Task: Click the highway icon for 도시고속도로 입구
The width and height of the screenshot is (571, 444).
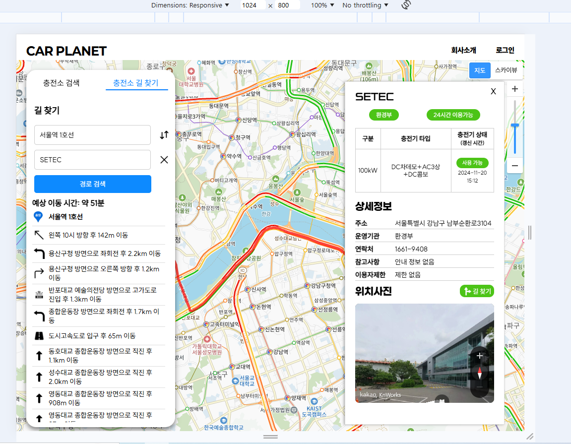Action: coord(39,336)
